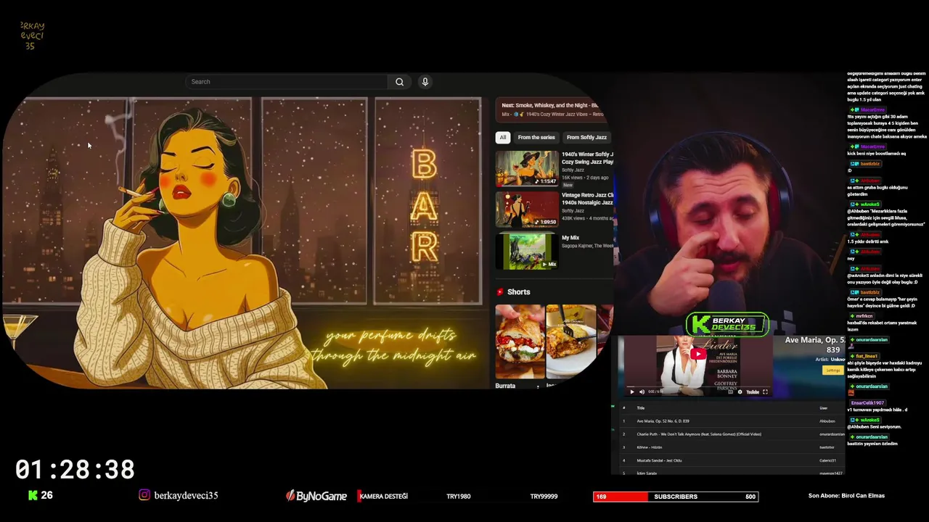Click the subscribers goal progress bar

click(676, 497)
